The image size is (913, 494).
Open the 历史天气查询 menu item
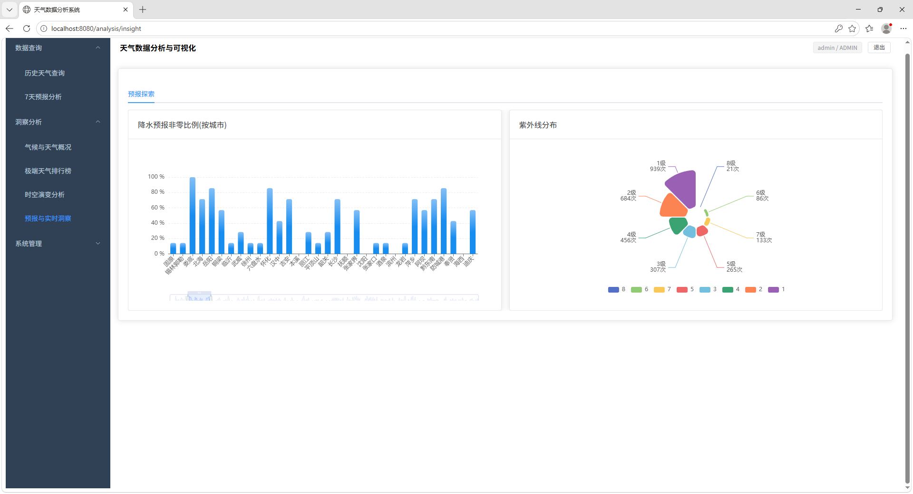(x=45, y=73)
